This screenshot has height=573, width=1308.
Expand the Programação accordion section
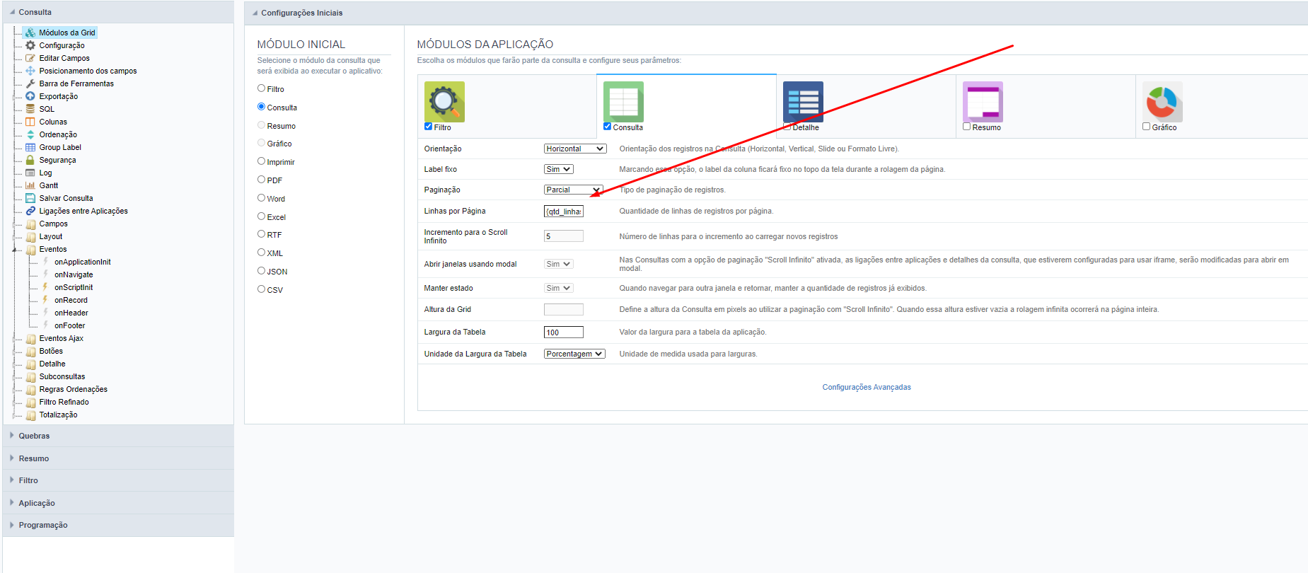pyautogui.click(x=43, y=525)
